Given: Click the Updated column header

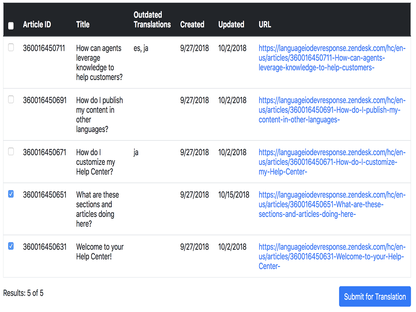Looking at the screenshot, I should [231, 24].
